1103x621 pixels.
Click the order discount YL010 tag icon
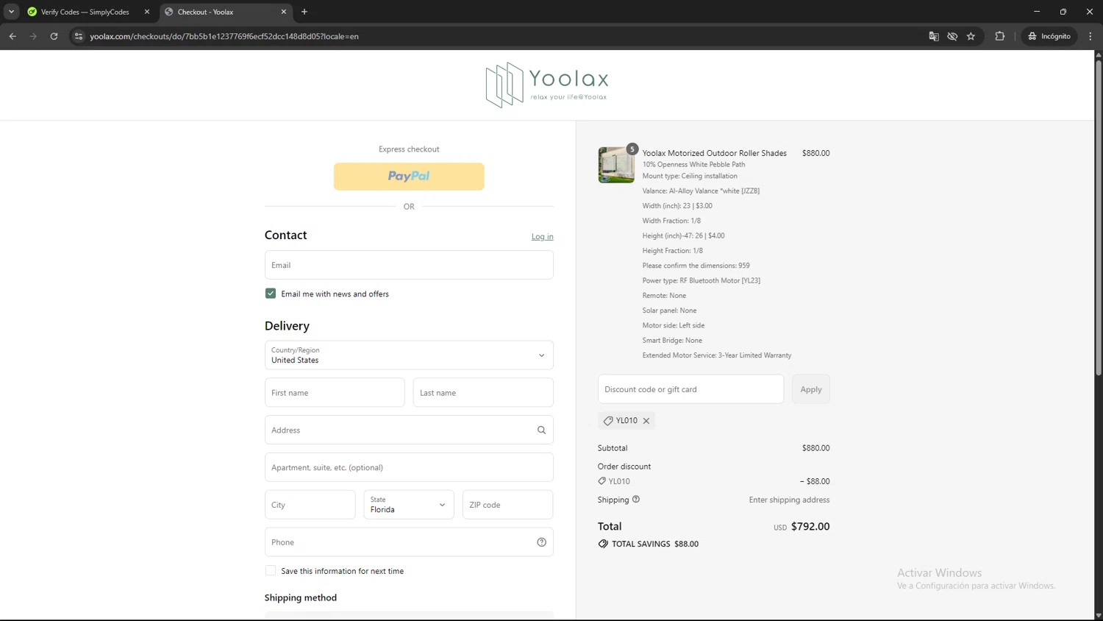coord(602,481)
